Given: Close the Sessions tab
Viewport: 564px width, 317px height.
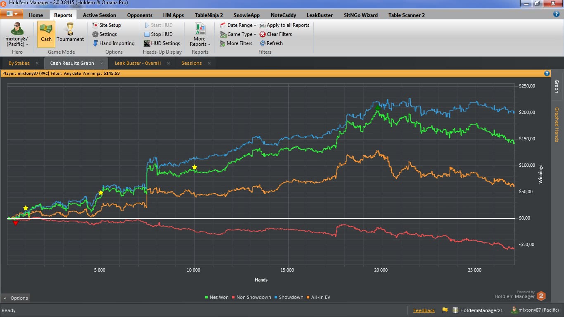Looking at the screenshot, I should tap(209, 63).
